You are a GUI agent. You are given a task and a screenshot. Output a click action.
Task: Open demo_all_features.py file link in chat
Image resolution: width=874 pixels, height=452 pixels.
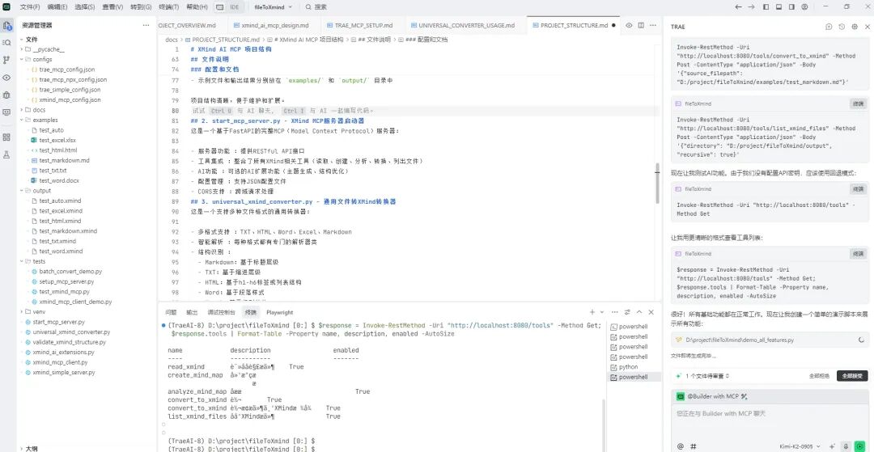coord(739,340)
